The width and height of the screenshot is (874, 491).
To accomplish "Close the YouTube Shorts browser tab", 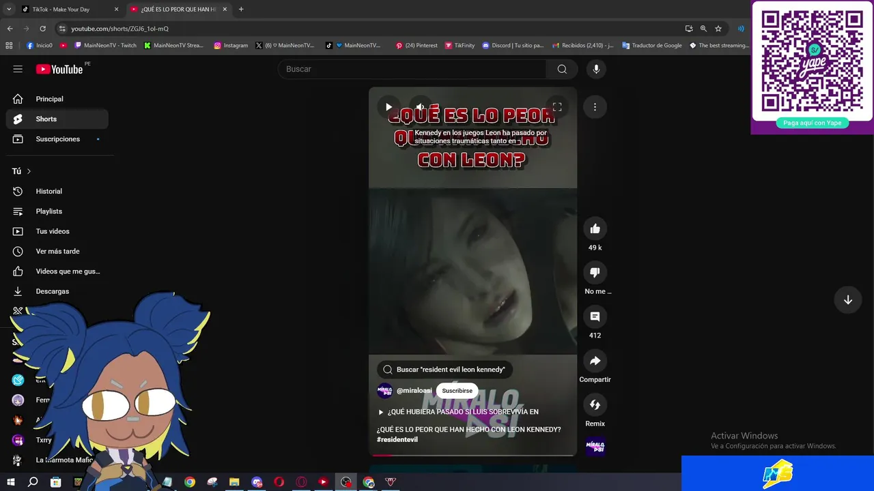I will point(225,10).
